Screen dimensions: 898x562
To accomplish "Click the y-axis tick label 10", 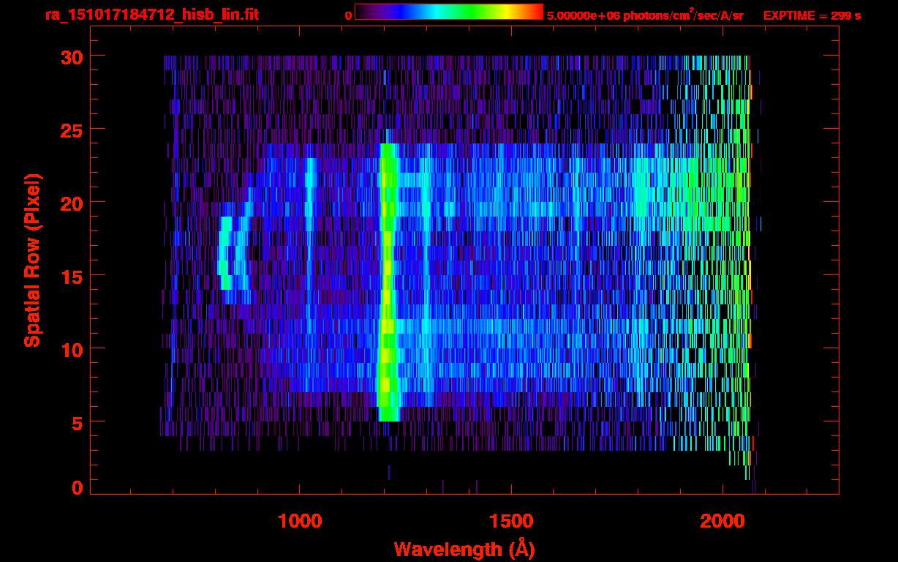I will pyautogui.click(x=70, y=349).
